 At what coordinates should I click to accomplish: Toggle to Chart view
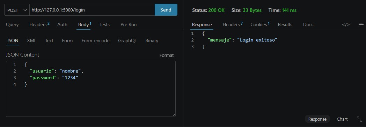point(342,119)
